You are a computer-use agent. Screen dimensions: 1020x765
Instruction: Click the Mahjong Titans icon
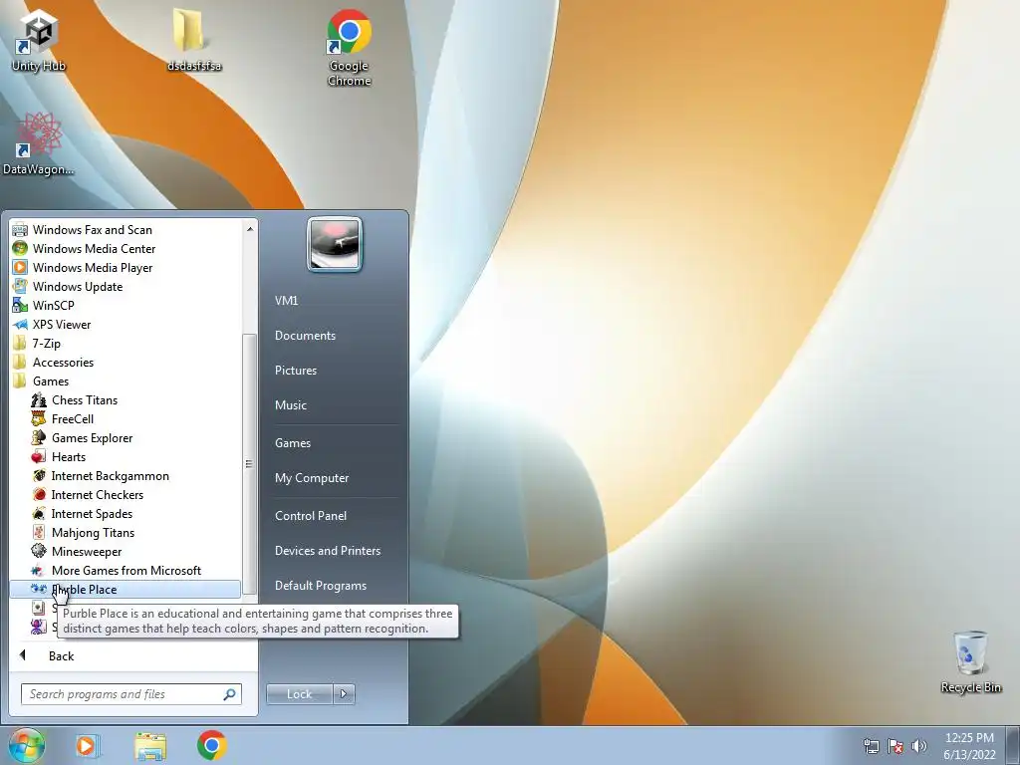tap(39, 532)
